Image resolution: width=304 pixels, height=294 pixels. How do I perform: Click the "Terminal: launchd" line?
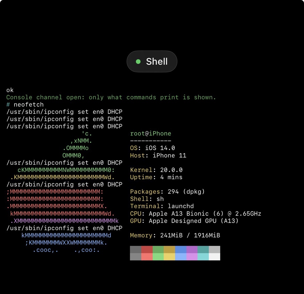point(162,206)
